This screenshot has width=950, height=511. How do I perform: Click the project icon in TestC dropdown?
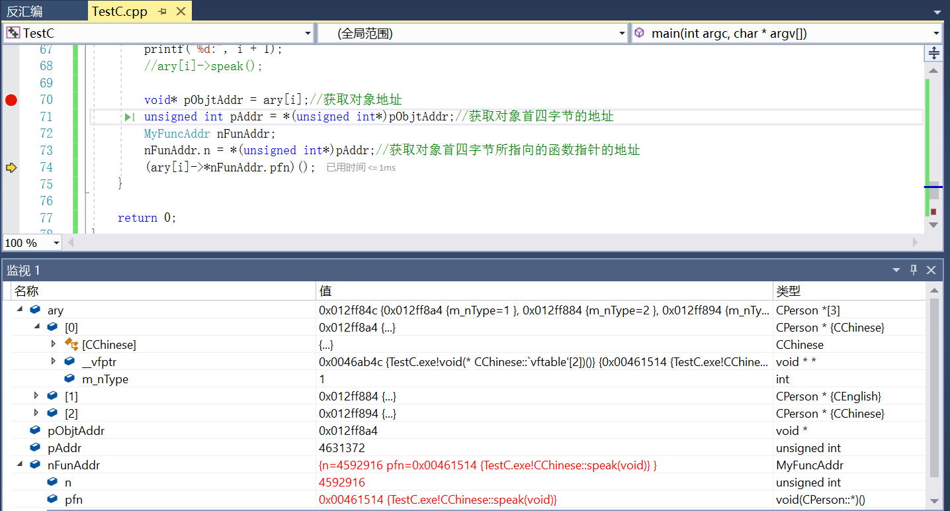(x=13, y=33)
